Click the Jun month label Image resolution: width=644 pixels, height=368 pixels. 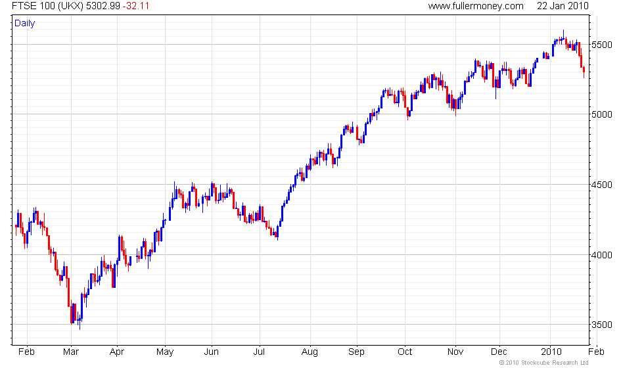click(x=211, y=352)
